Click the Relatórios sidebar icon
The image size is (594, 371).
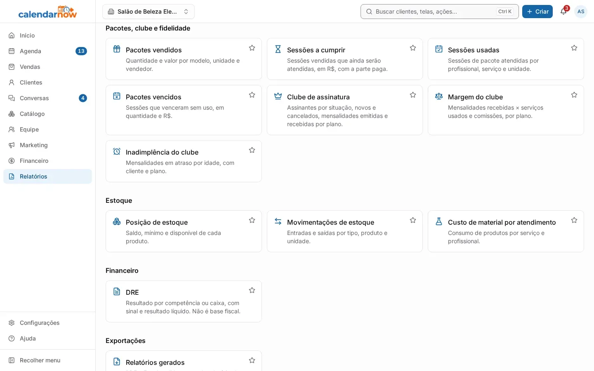[12, 176]
